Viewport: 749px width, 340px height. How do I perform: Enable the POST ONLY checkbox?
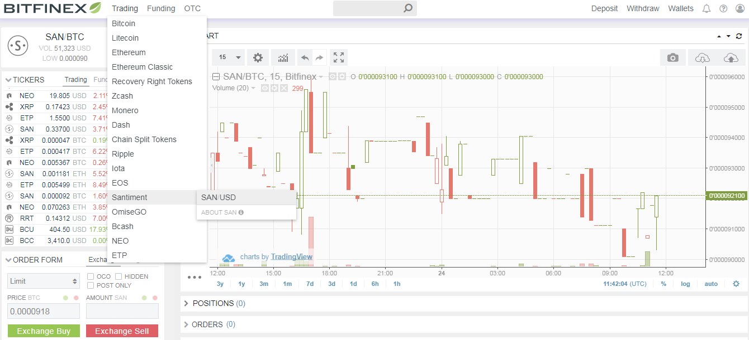[x=90, y=285]
